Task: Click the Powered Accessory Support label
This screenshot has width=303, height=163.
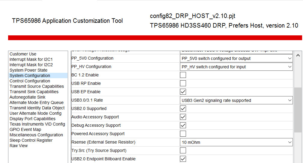Action: 98,134
